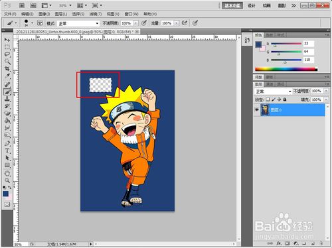Viewport: 332px width, 248px height.
Task: Select the Spot Healing Brush tool
Action: click(x=7, y=84)
